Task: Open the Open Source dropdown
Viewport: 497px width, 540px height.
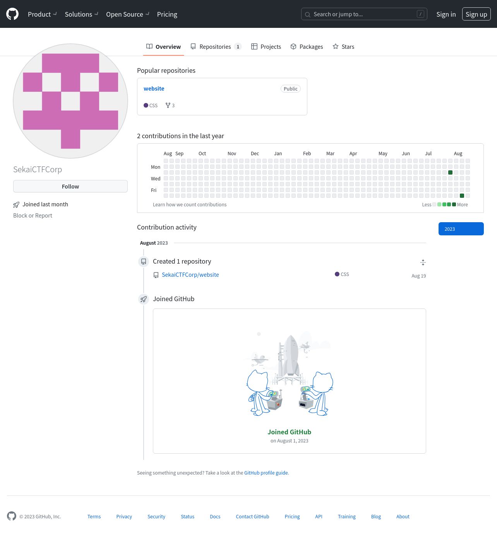Action: coord(128,14)
